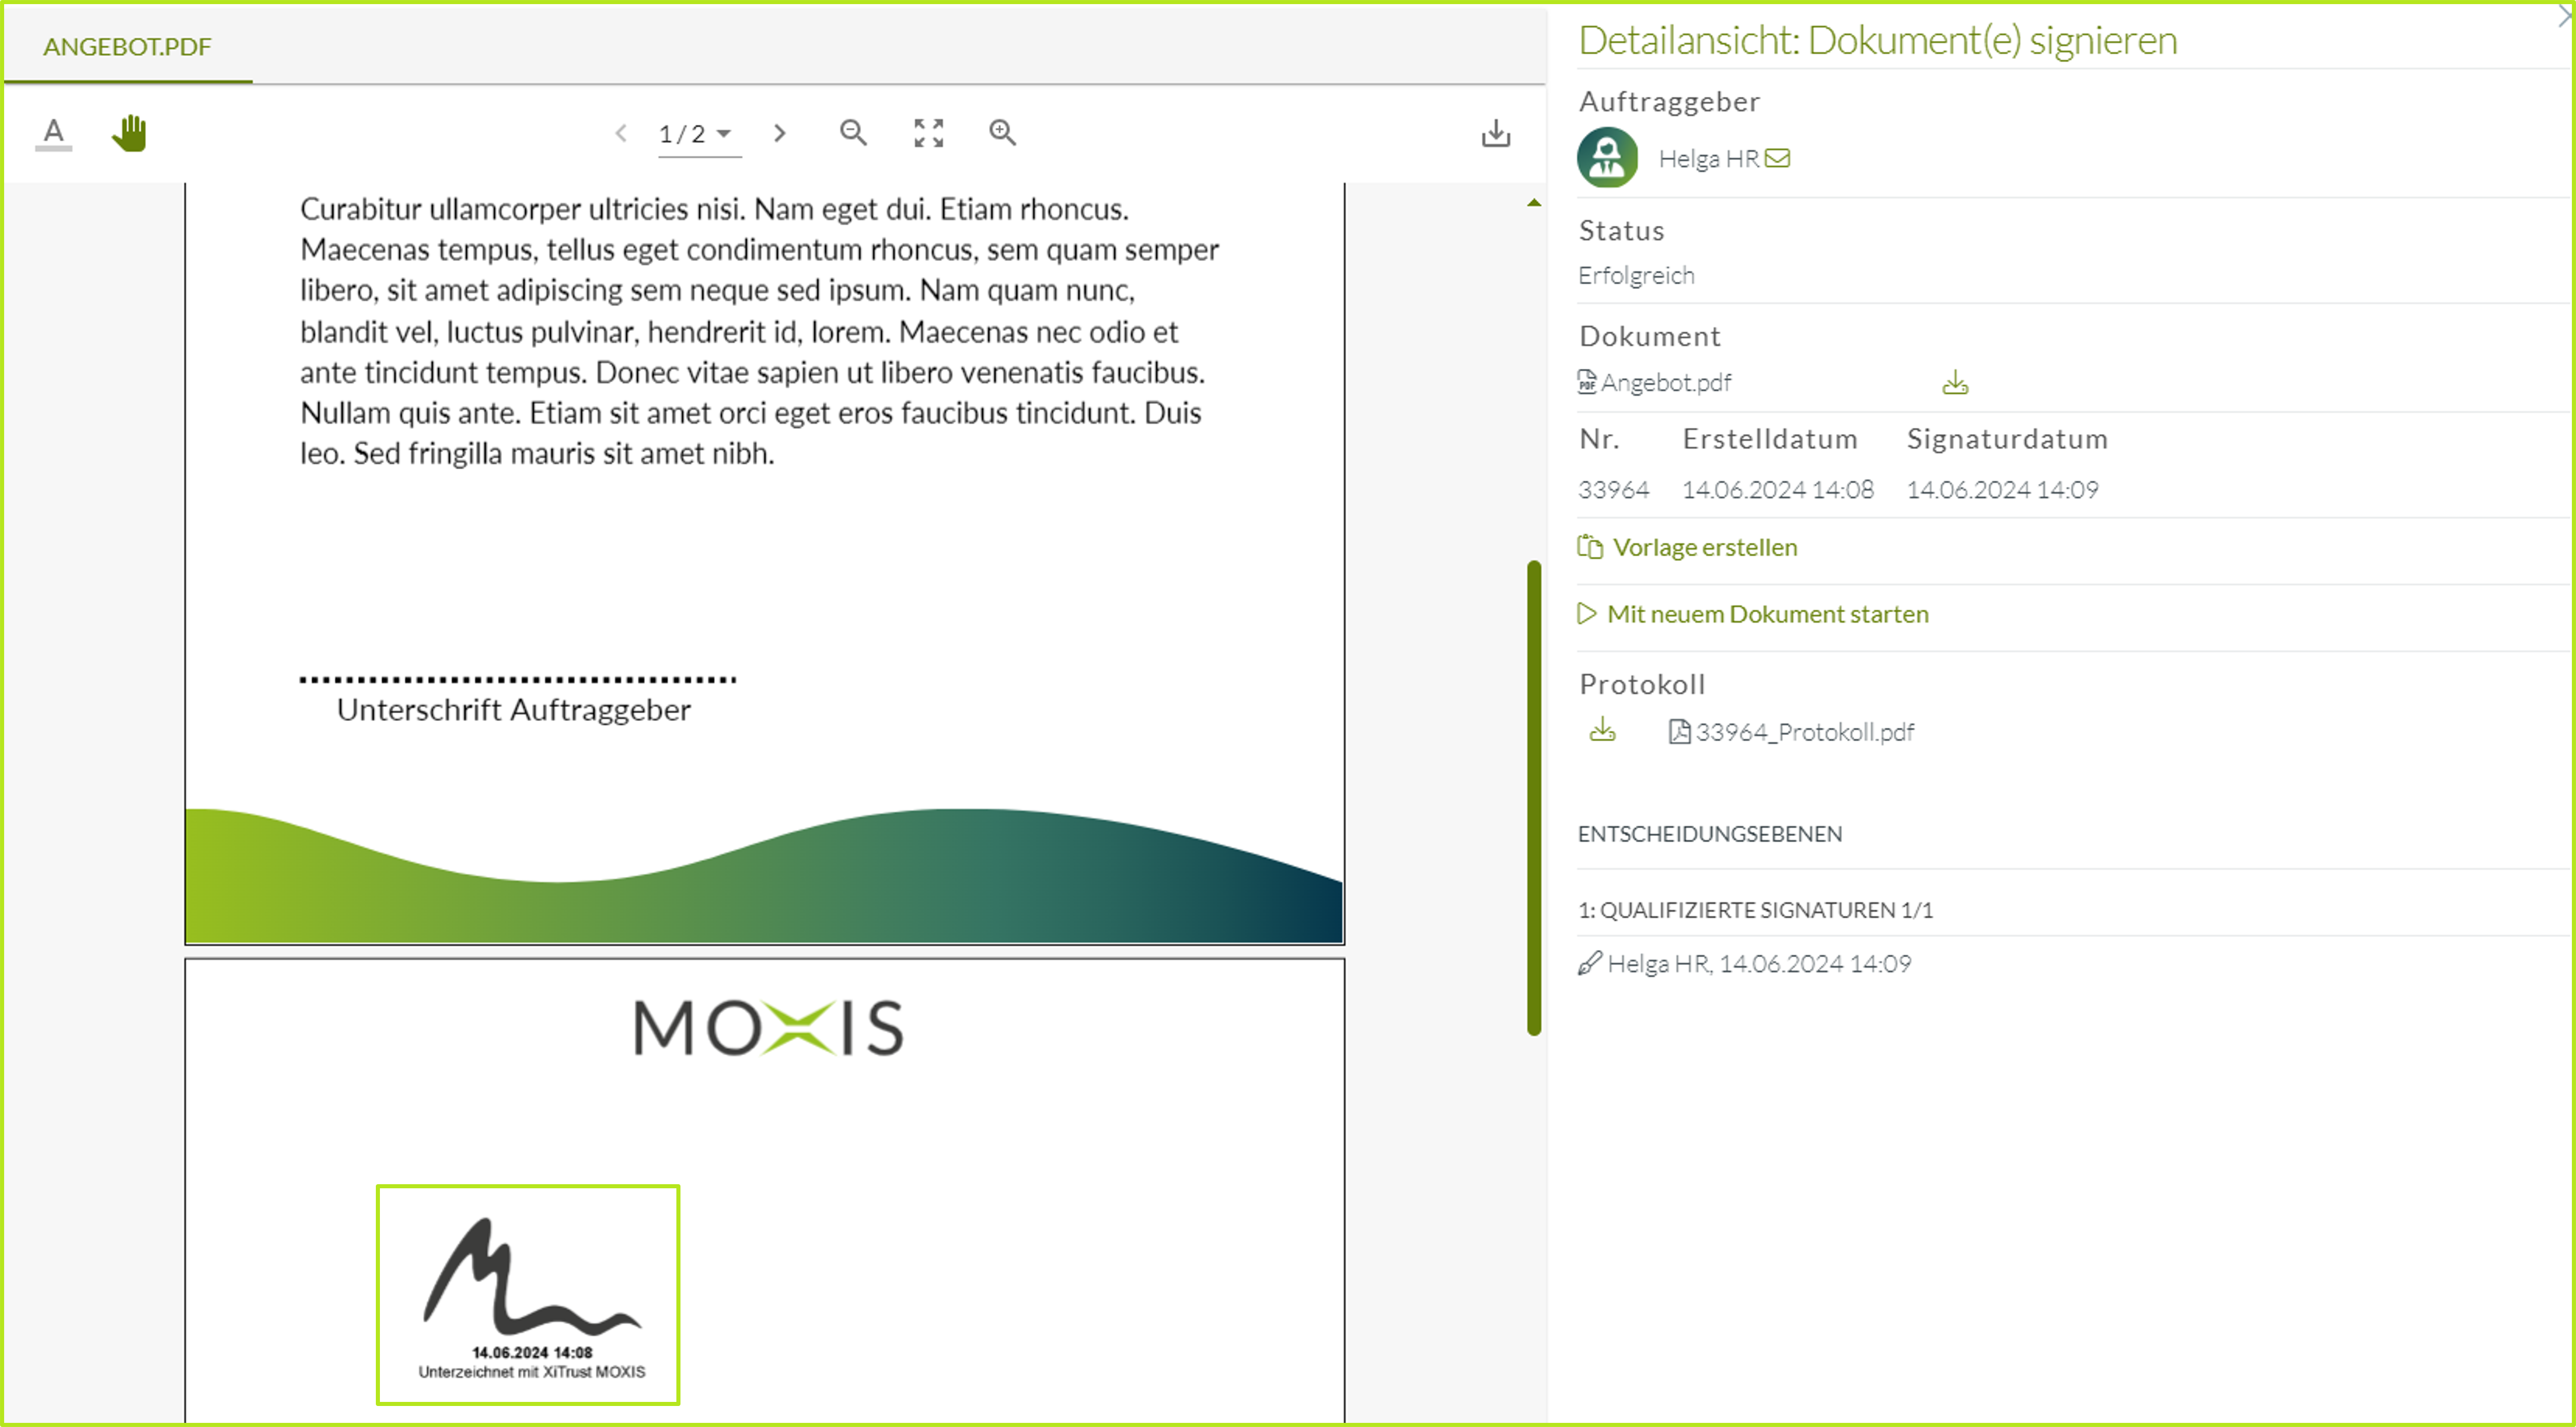Viewport: 2576px width, 1427px height.
Task: Send email to Helga HR
Action: tap(1777, 158)
